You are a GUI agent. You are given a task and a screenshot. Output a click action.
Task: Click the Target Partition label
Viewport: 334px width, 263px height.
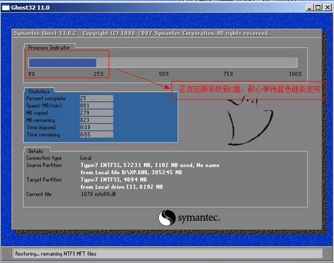[44, 179]
